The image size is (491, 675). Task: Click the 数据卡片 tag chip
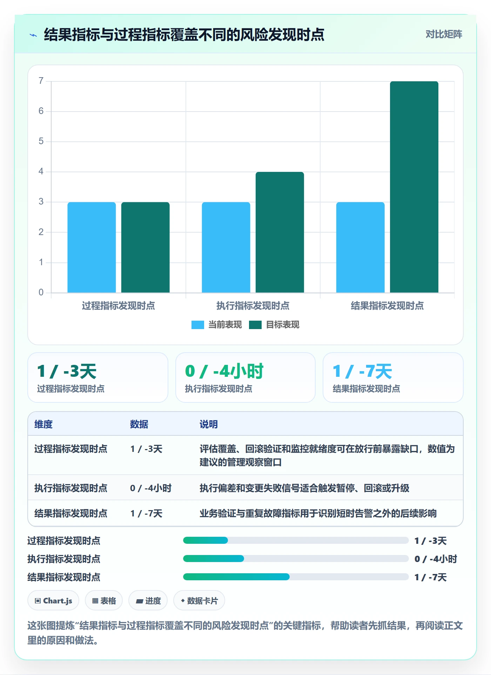point(199,601)
